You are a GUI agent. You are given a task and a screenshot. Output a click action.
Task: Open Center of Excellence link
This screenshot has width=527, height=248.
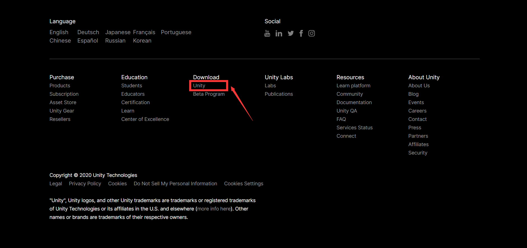[145, 119]
